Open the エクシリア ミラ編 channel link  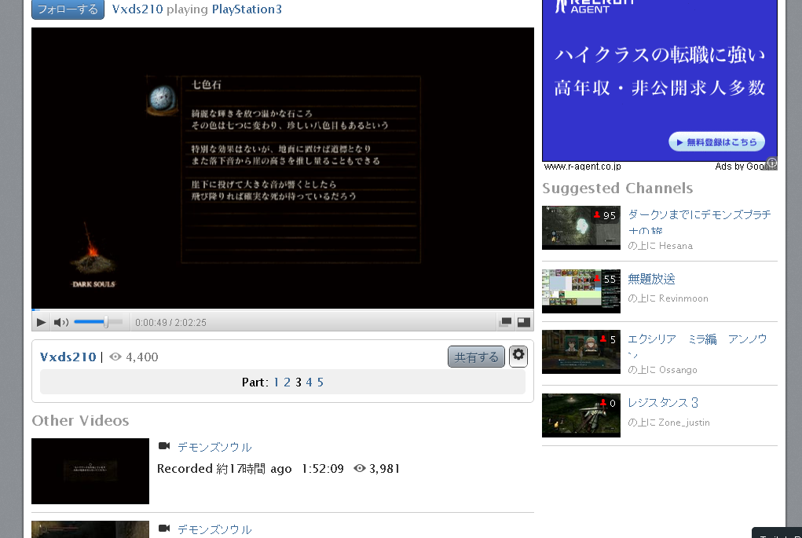[x=698, y=345]
